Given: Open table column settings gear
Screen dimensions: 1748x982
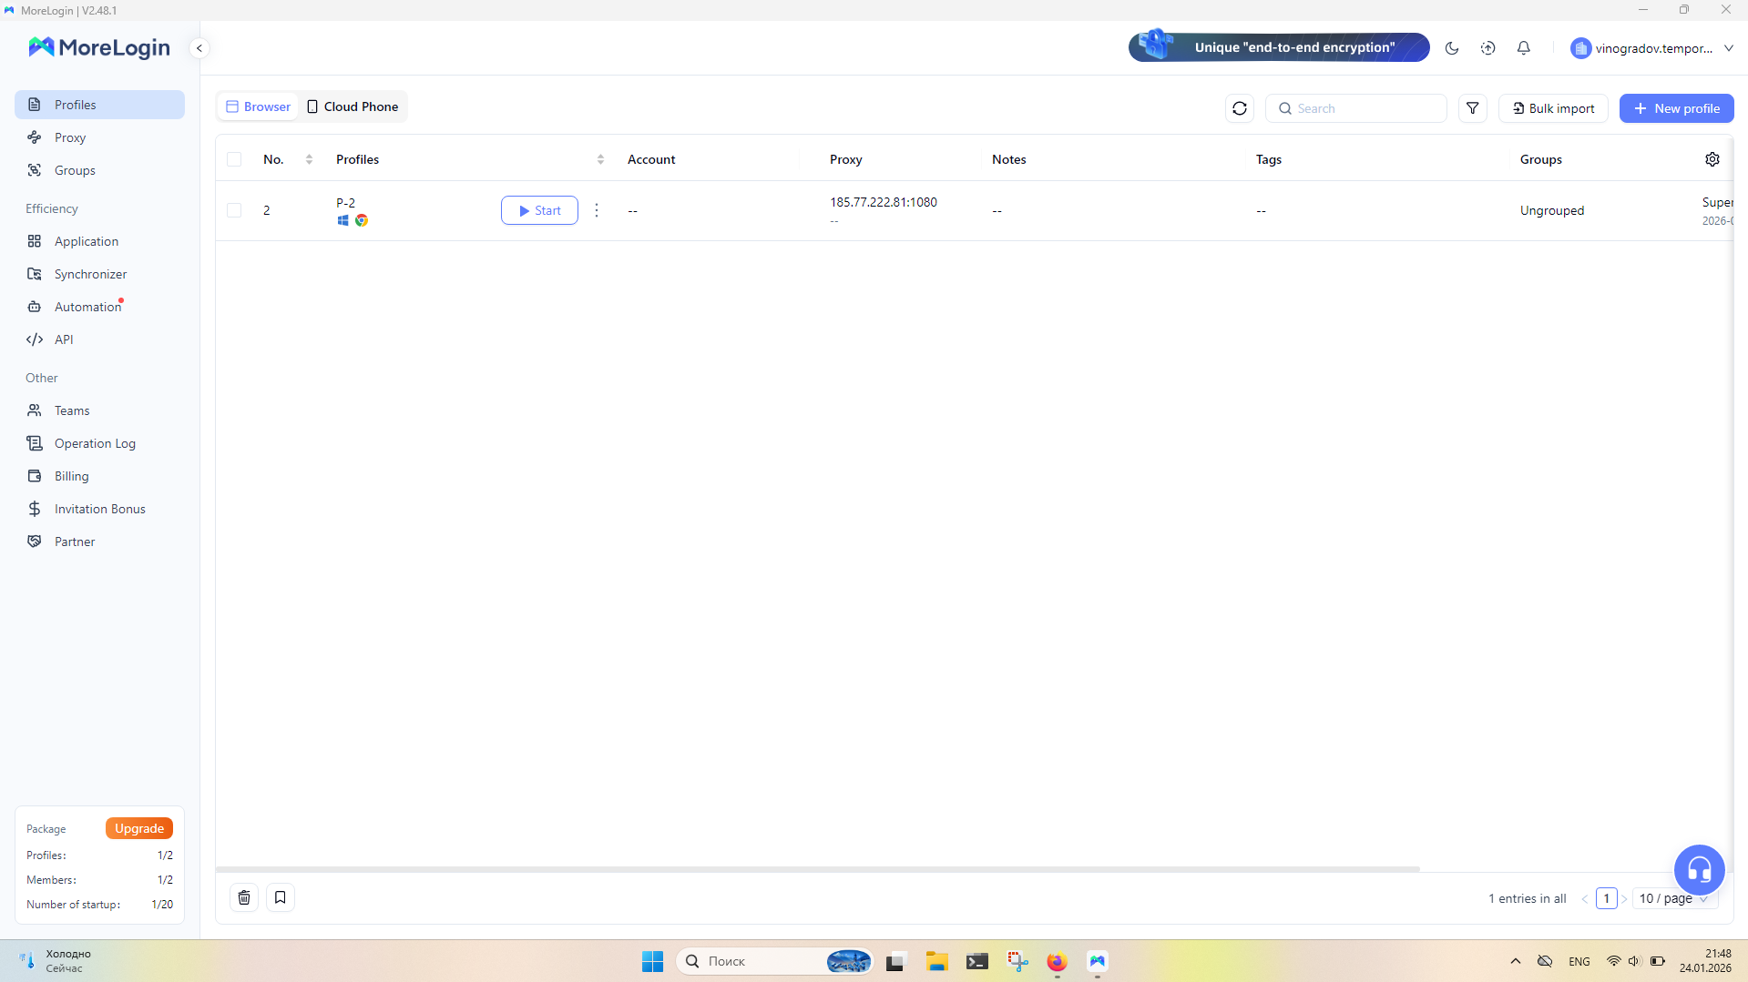Looking at the screenshot, I should pyautogui.click(x=1712, y=159).
